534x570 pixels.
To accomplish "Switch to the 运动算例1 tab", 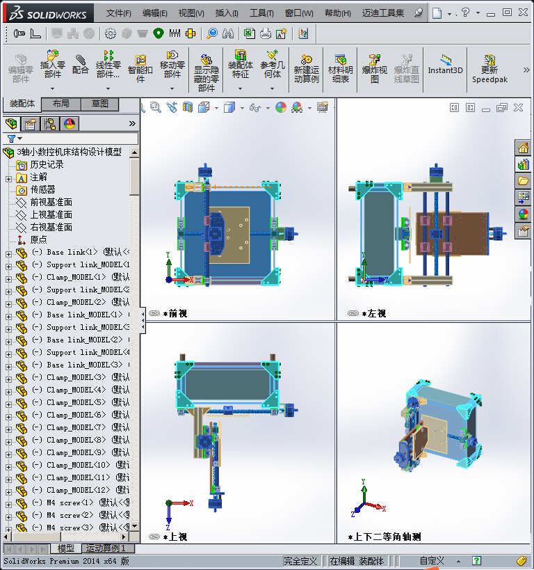I will tap(108, 548).
